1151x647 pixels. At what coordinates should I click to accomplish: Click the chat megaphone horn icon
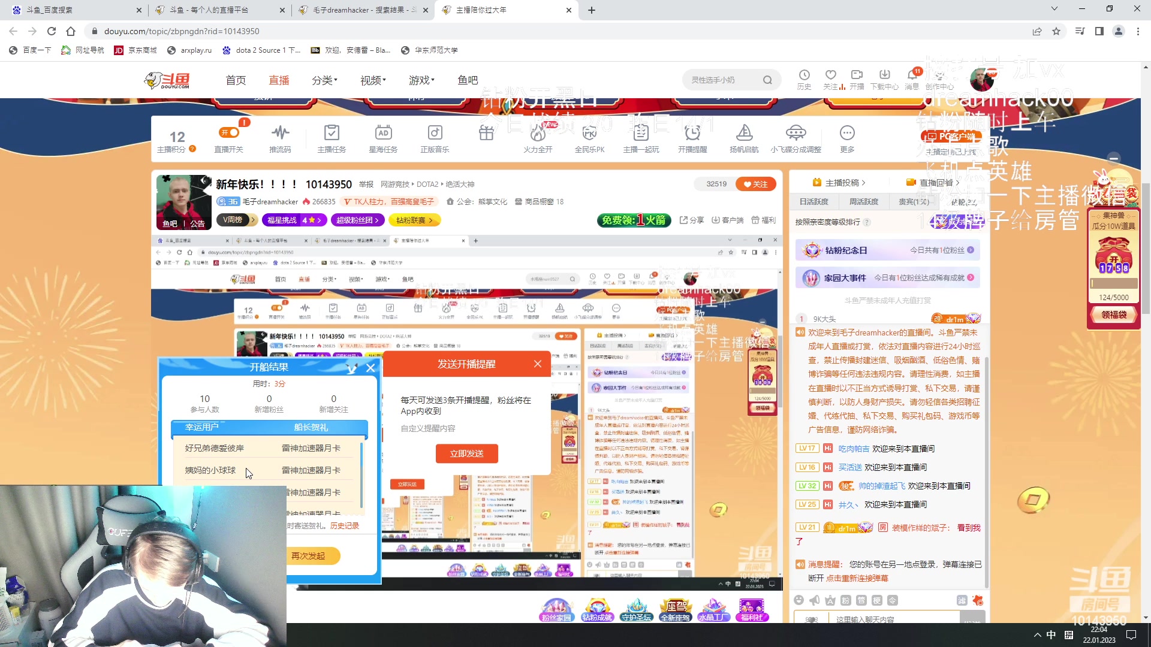coord(814,600)
